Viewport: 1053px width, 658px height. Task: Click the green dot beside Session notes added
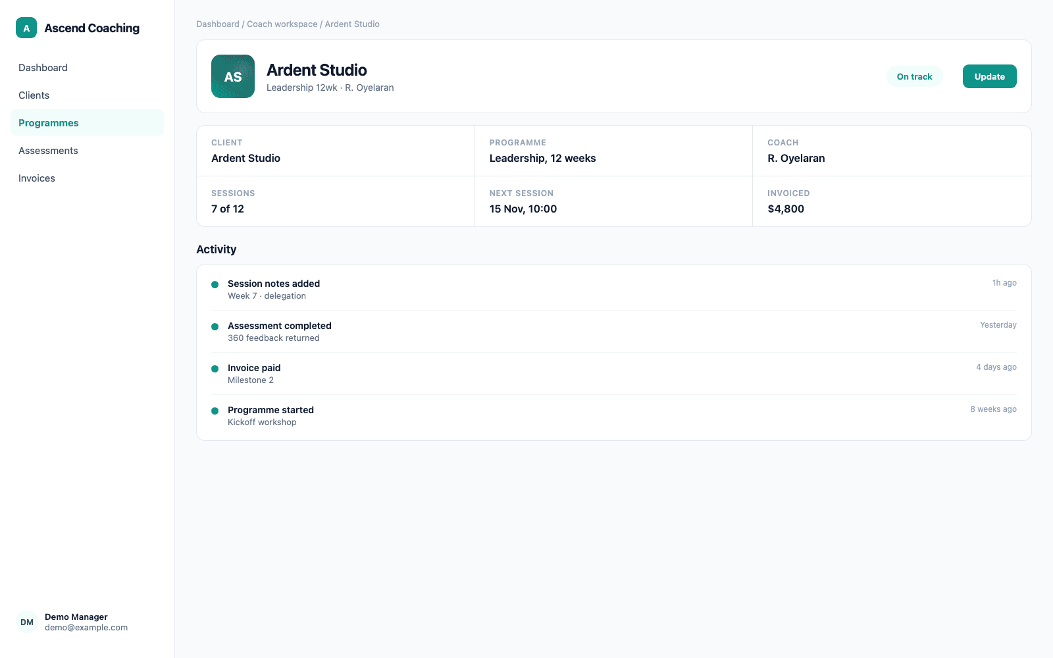click(215, 285)
